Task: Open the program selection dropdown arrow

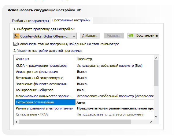Action: pyautogui.click(x=74, y=36)
